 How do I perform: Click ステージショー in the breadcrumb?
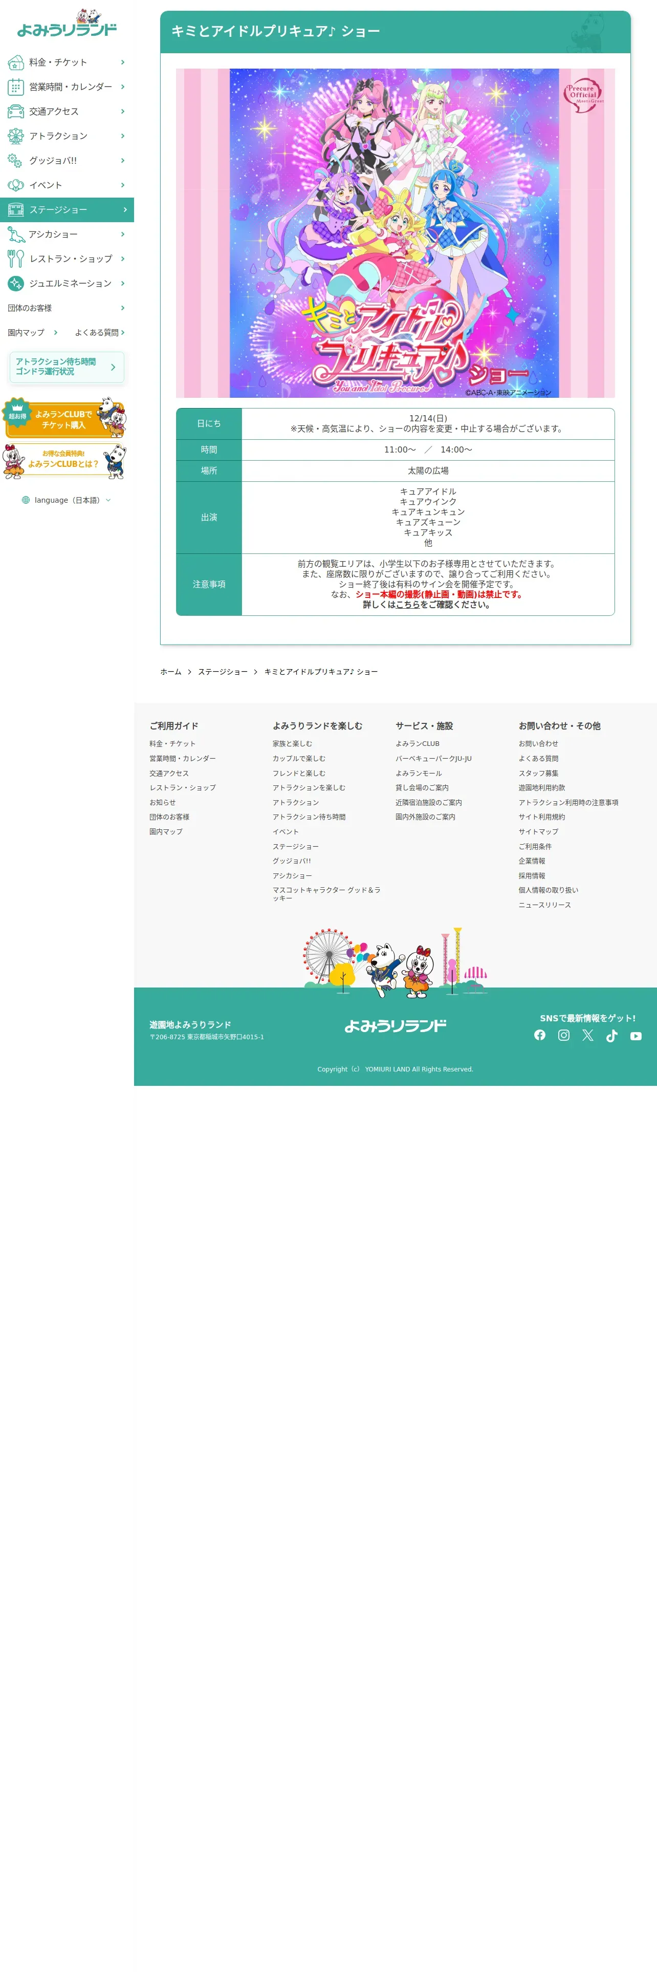pyautogui.click(x=223, y=672)
